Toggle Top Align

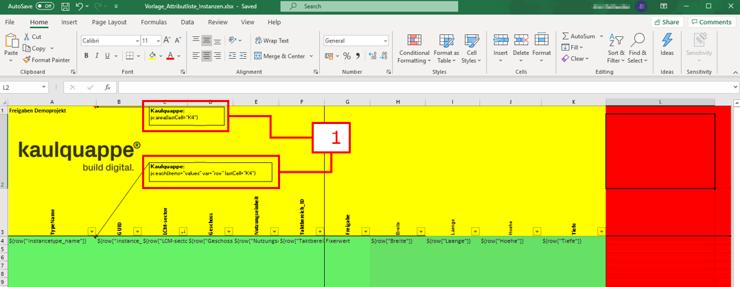pyautogui.click(x=196, y=40)
